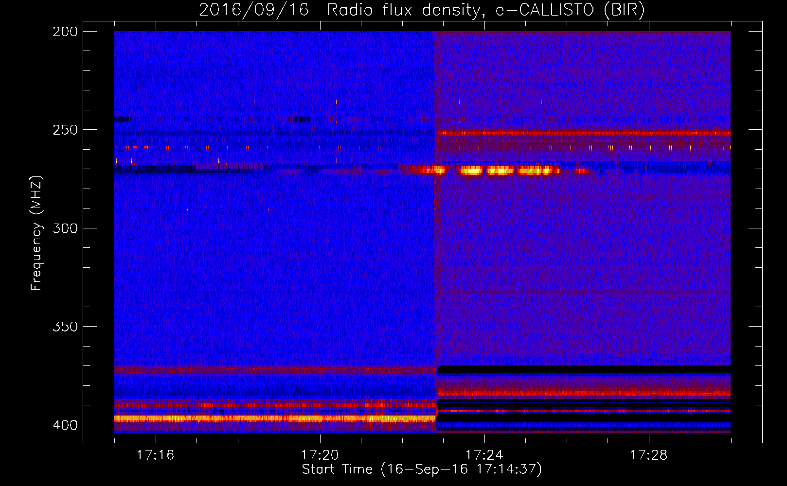Click the "Start Time (16-Sep-16 17:14:37)" label
787x486 pixels.
(x=422, y=469)
